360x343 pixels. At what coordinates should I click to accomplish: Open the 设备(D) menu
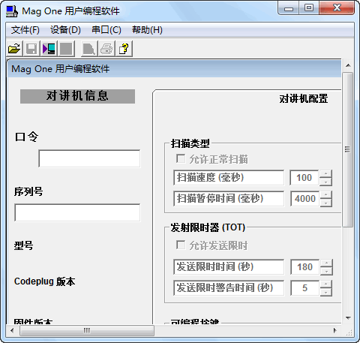click(x=65, y=30)
